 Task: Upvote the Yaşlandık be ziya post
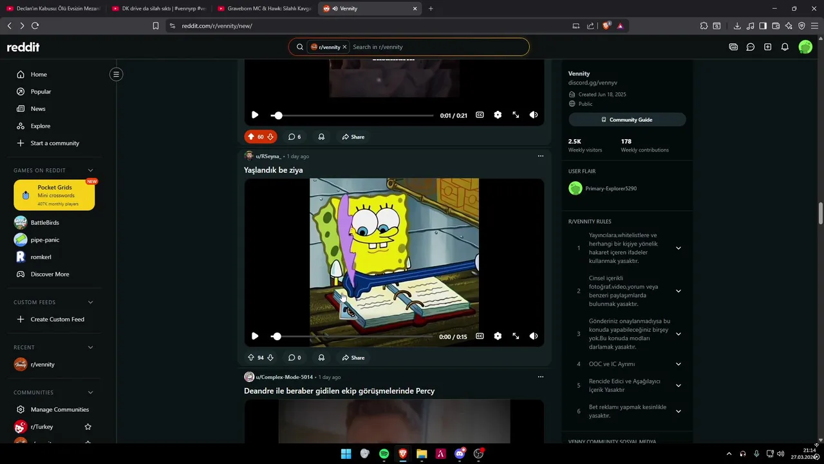tap(251, 358)
